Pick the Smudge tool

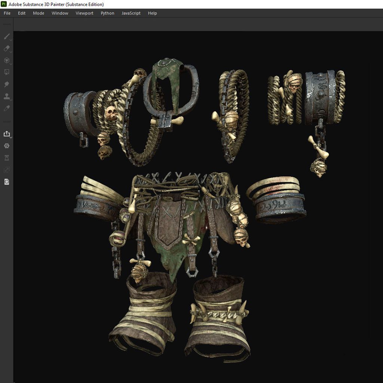pos(6,84)
